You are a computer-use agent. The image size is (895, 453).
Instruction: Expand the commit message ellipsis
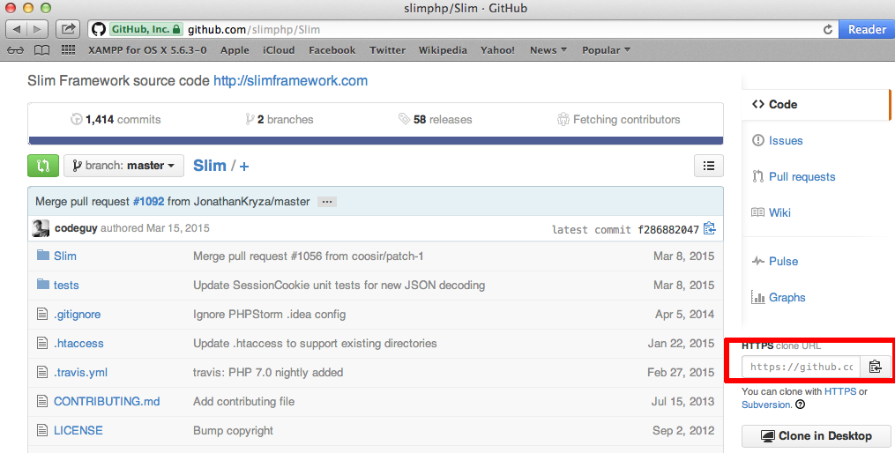point(327,202)
